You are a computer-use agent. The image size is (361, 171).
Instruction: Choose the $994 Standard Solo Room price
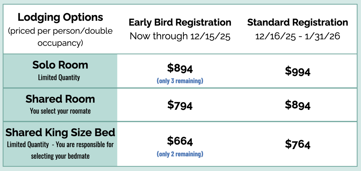(x=298, y=71)
